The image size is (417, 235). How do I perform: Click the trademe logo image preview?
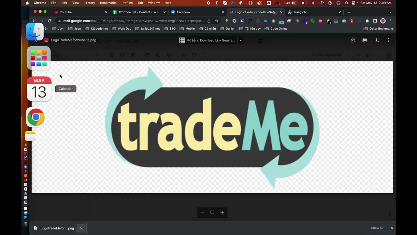[212, 127]
